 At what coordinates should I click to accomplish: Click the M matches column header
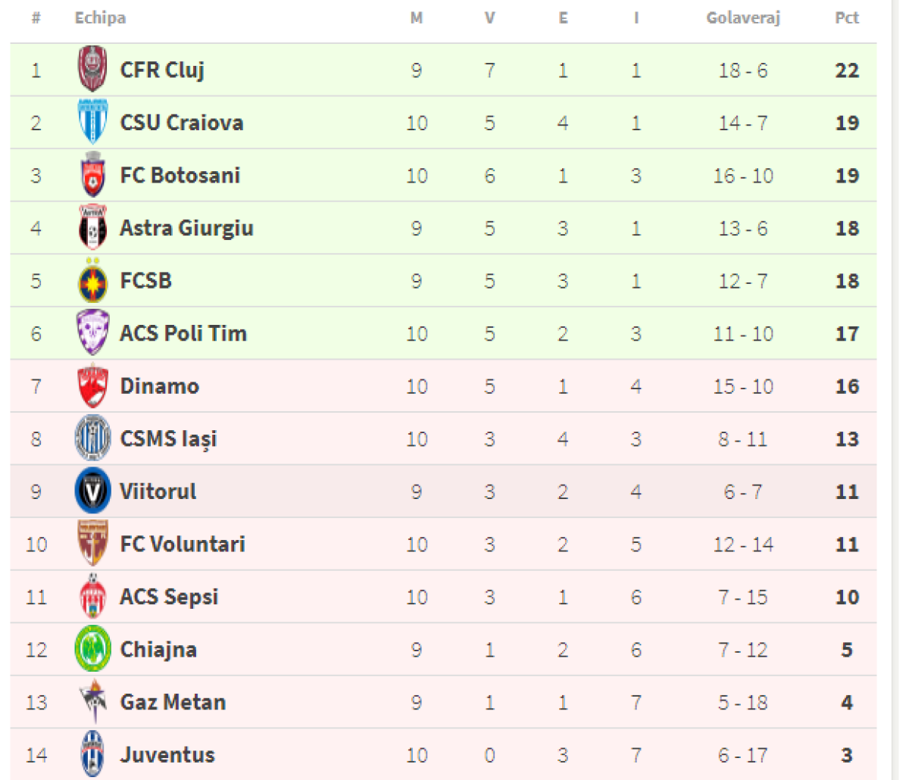(416, 18)
